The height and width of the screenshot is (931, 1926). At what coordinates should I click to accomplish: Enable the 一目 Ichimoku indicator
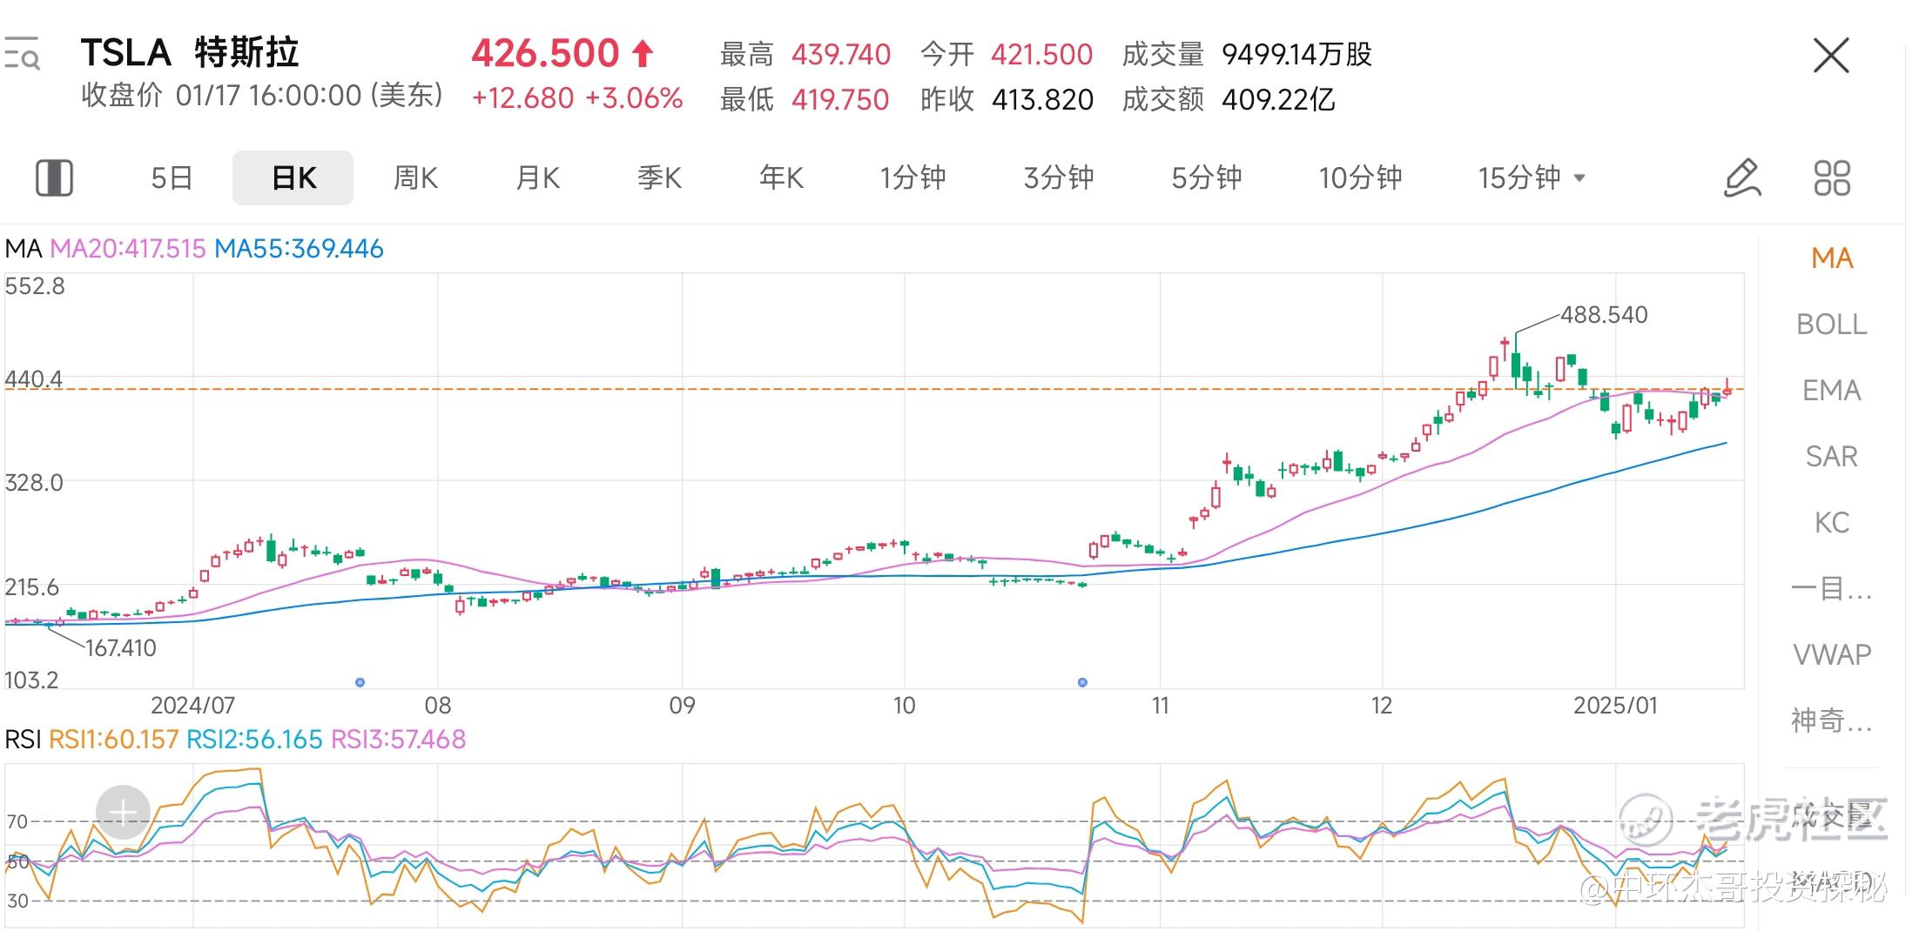click(x=1832, y=588)
